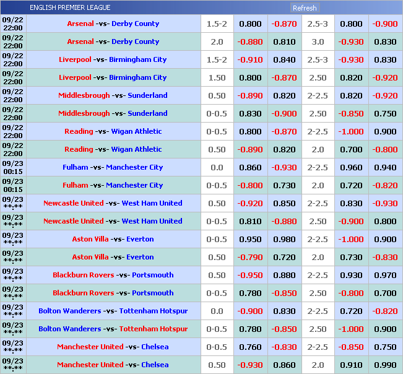Choose the 0.940 under odds for Fulham match
Screen dimensions: 403x374
pyautogui.click(x=385, y=167)
